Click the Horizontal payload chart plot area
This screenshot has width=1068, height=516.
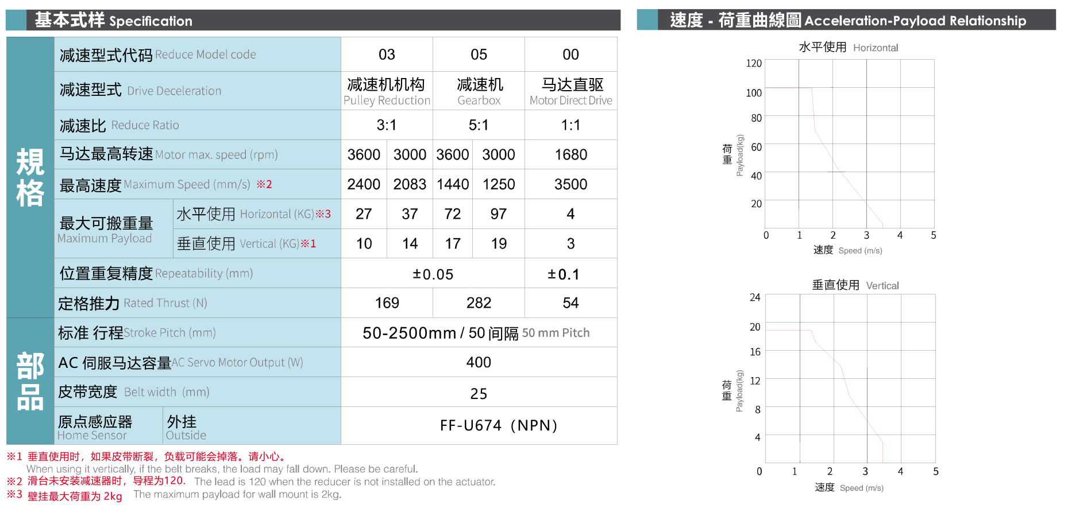849,143
